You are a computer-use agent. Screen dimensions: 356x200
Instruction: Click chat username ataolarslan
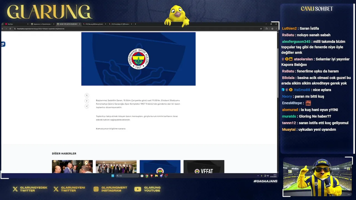(x=303, y=59)
